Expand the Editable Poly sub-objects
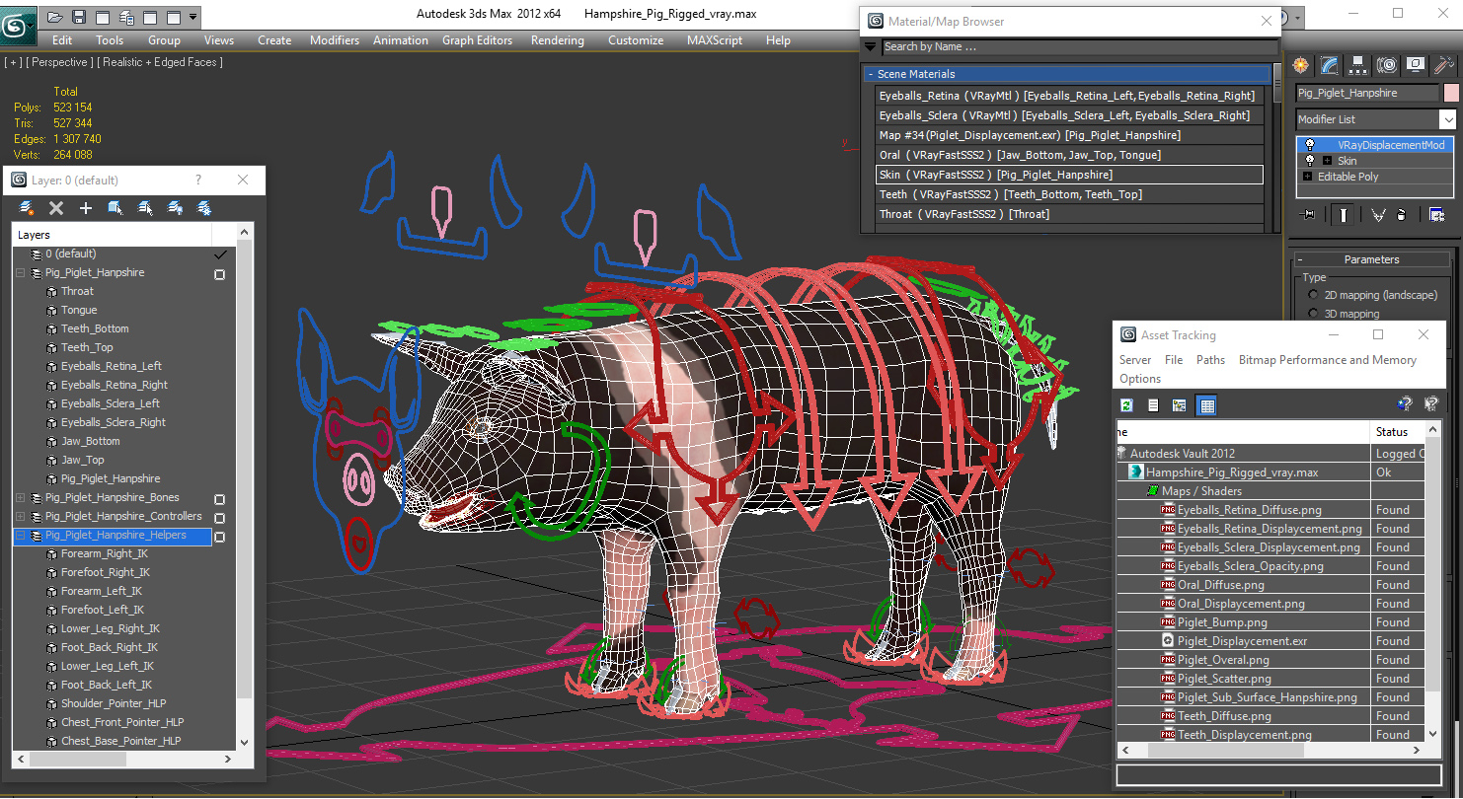 pos(1308,177)
